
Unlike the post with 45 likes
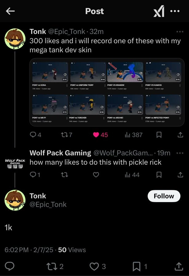(x=96, y=135)
